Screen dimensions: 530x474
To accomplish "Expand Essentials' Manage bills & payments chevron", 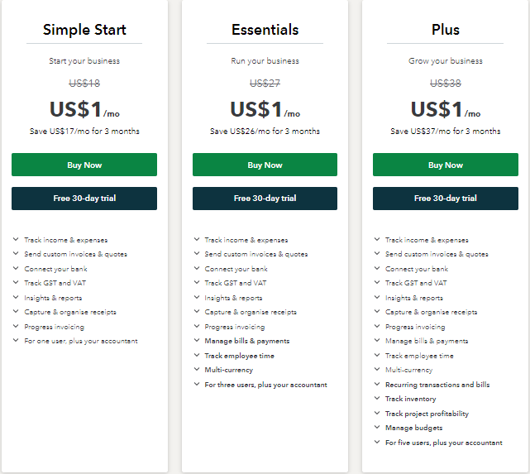I will point(196,341).
